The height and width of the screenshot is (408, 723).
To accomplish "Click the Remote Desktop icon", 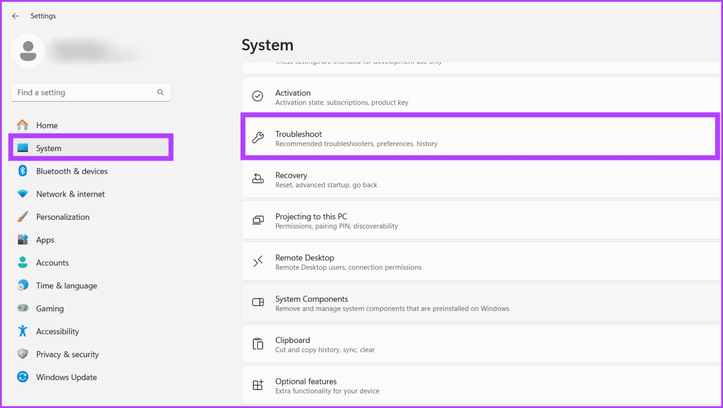I will pos(257,262).
